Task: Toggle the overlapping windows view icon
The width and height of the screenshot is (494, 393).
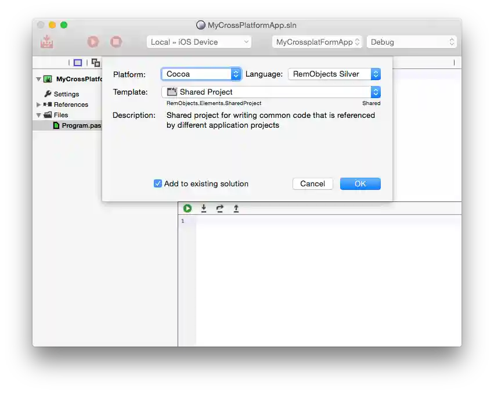Action: coord(95,63)
